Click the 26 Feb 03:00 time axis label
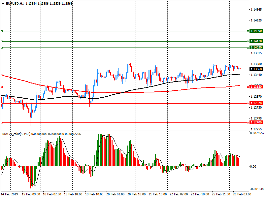264x198 pixels. coord(242,194)
